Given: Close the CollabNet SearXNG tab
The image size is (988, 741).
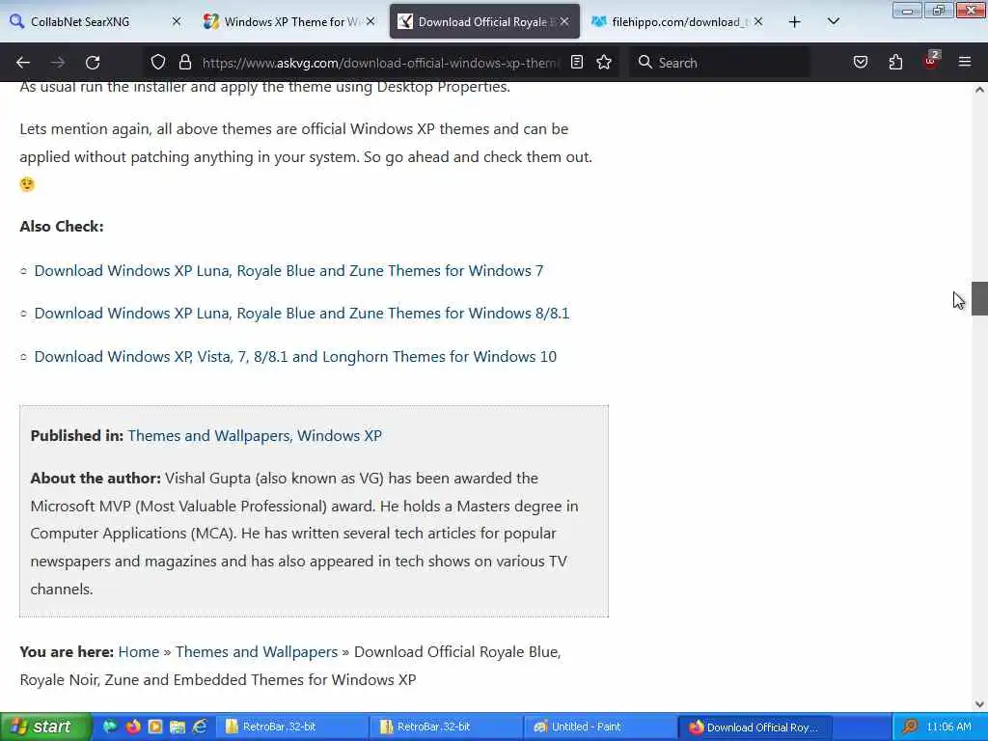Looking at the screenshot, I should coord(177,21).
